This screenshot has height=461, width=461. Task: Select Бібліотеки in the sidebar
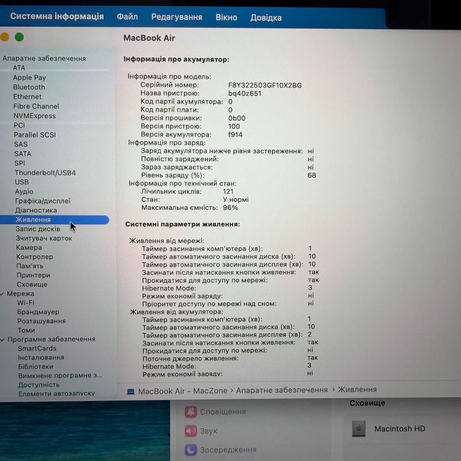point(36,367)
